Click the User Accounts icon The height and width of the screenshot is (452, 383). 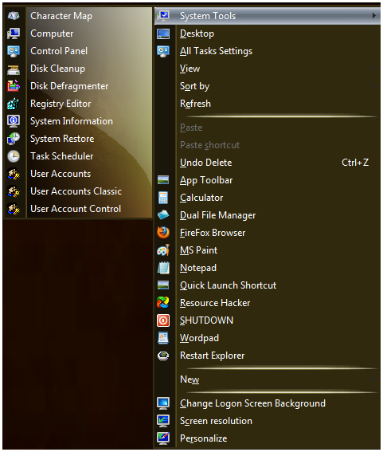[14, 174]
